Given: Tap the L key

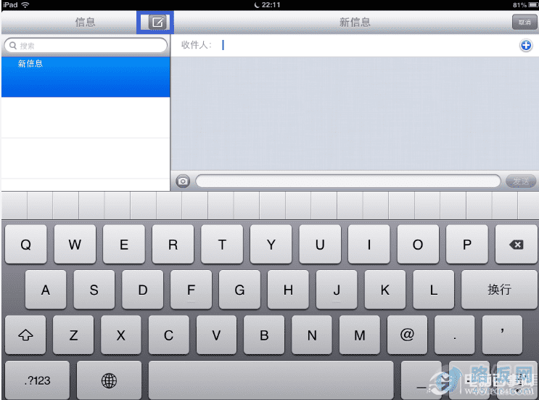Looking at the screenshot, I should [x=434, y=290].
